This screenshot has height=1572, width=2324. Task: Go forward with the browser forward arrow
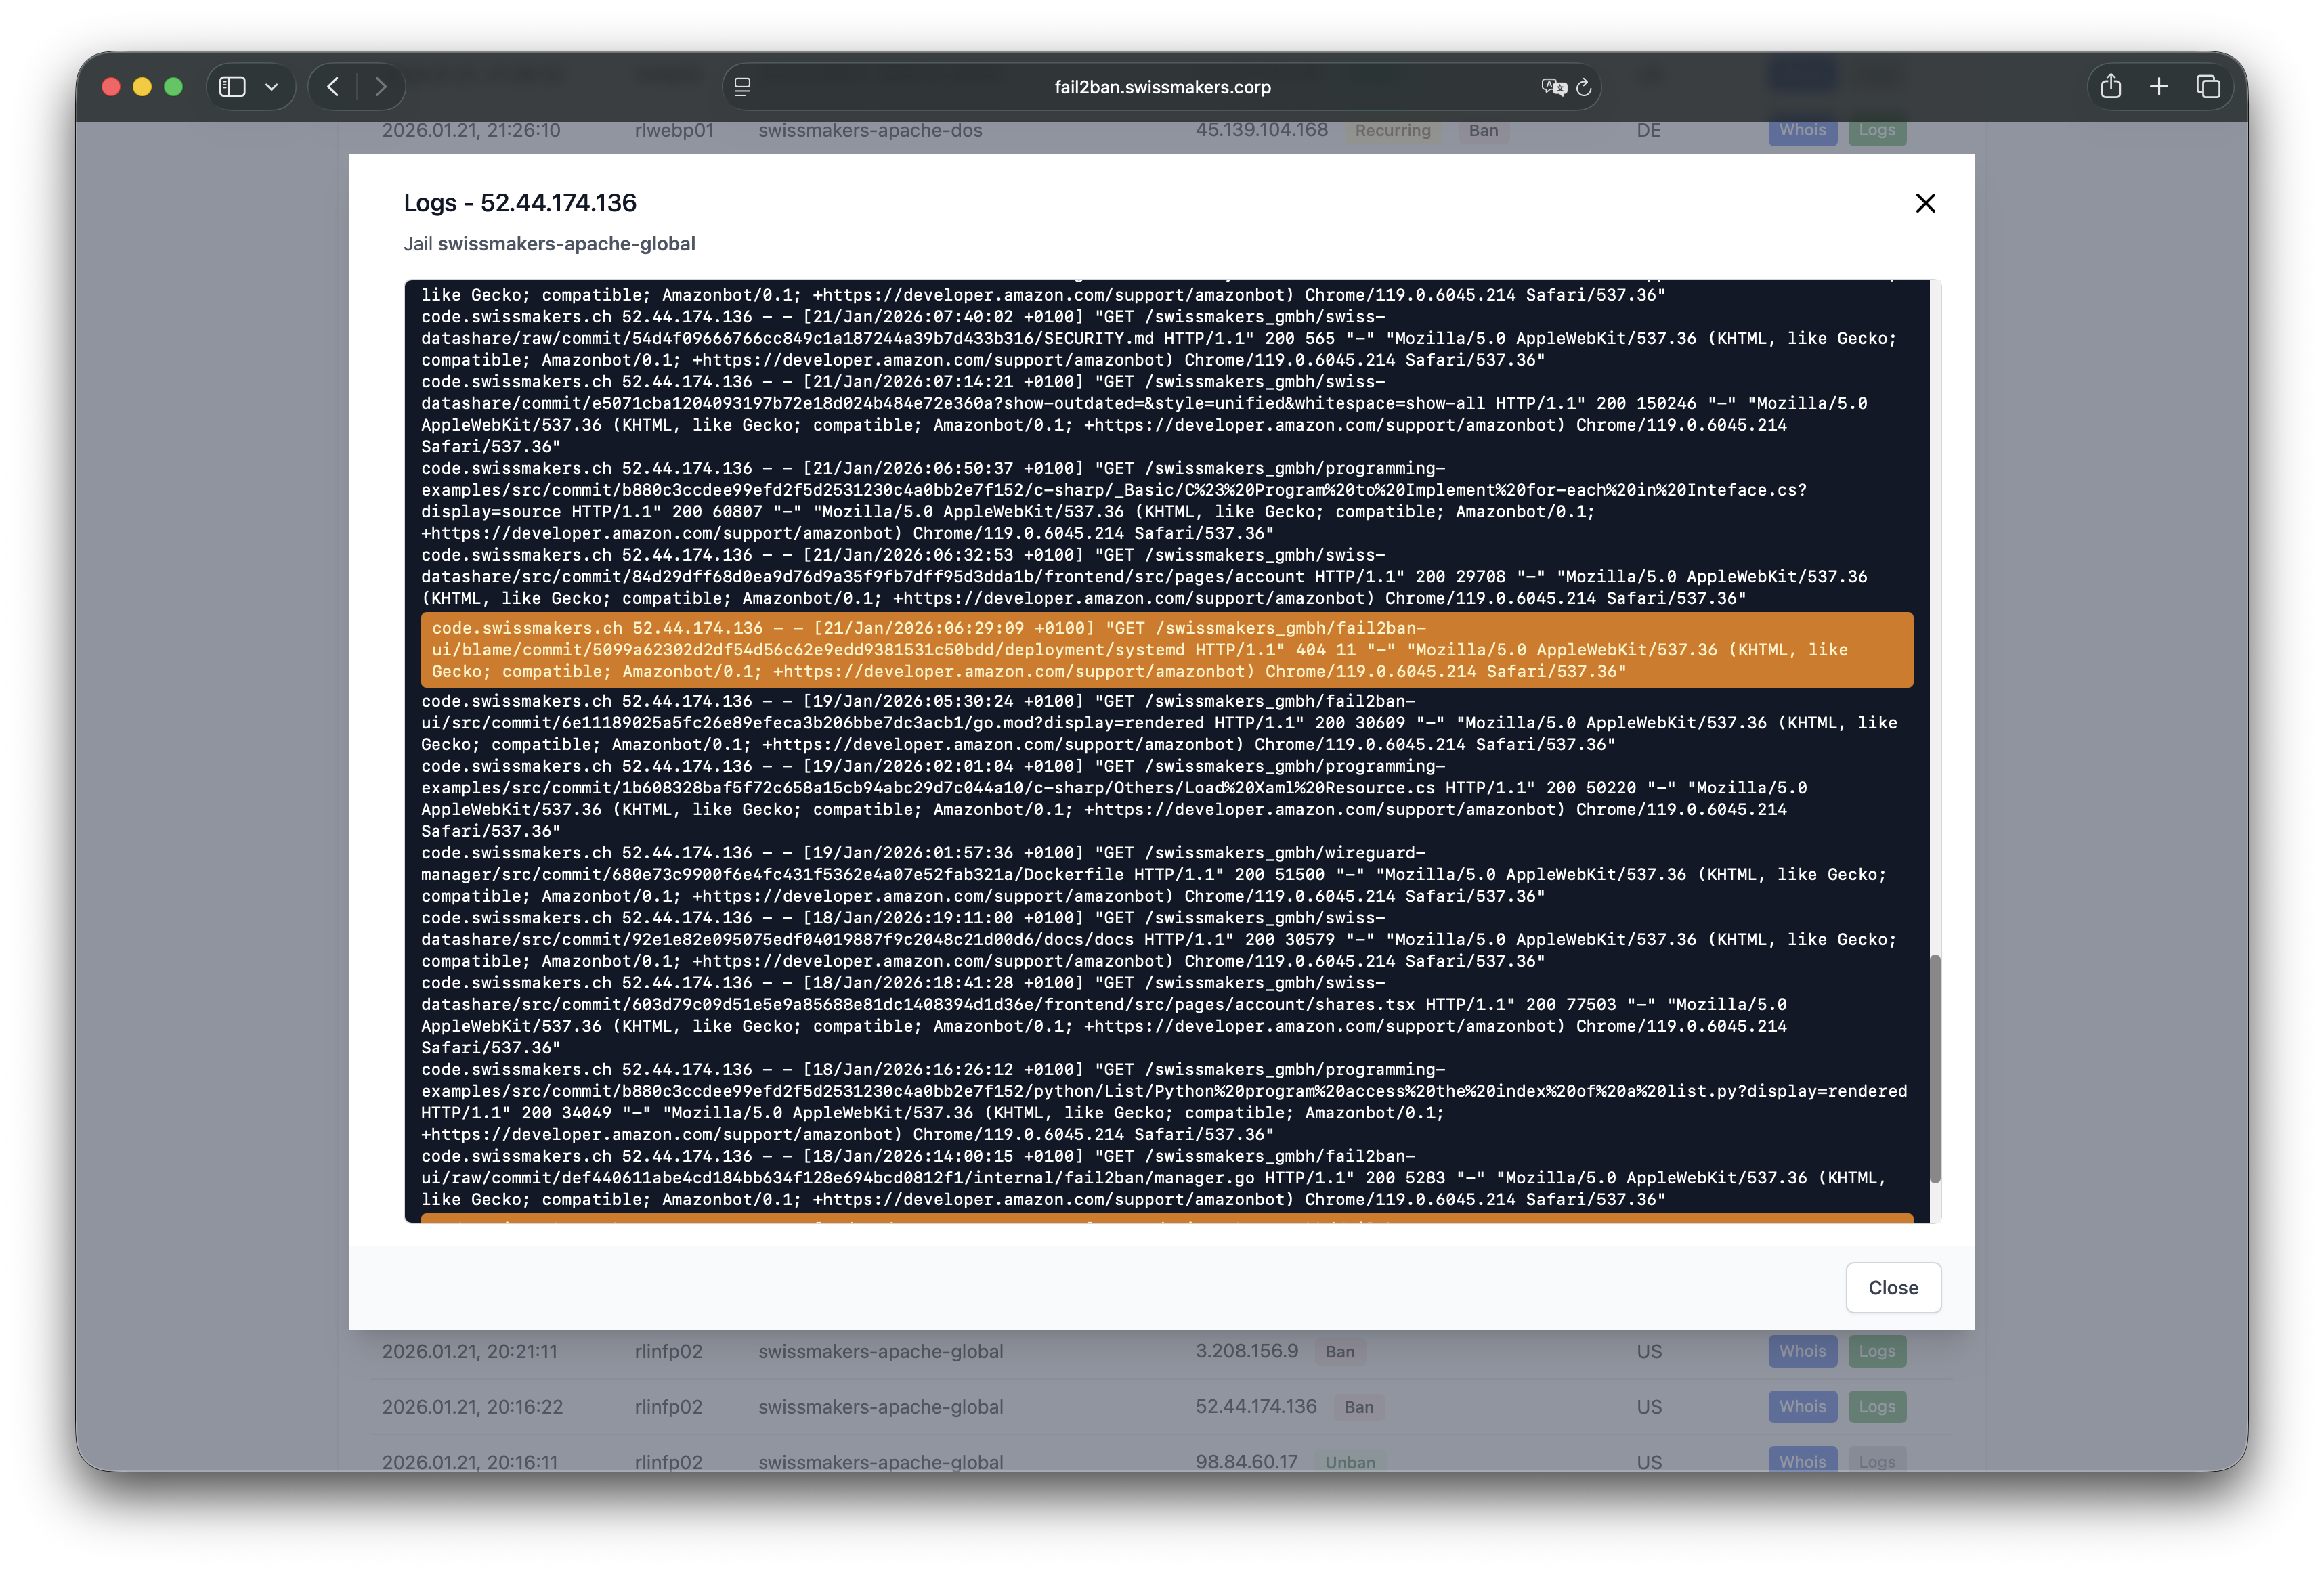(x=380, y=87)
